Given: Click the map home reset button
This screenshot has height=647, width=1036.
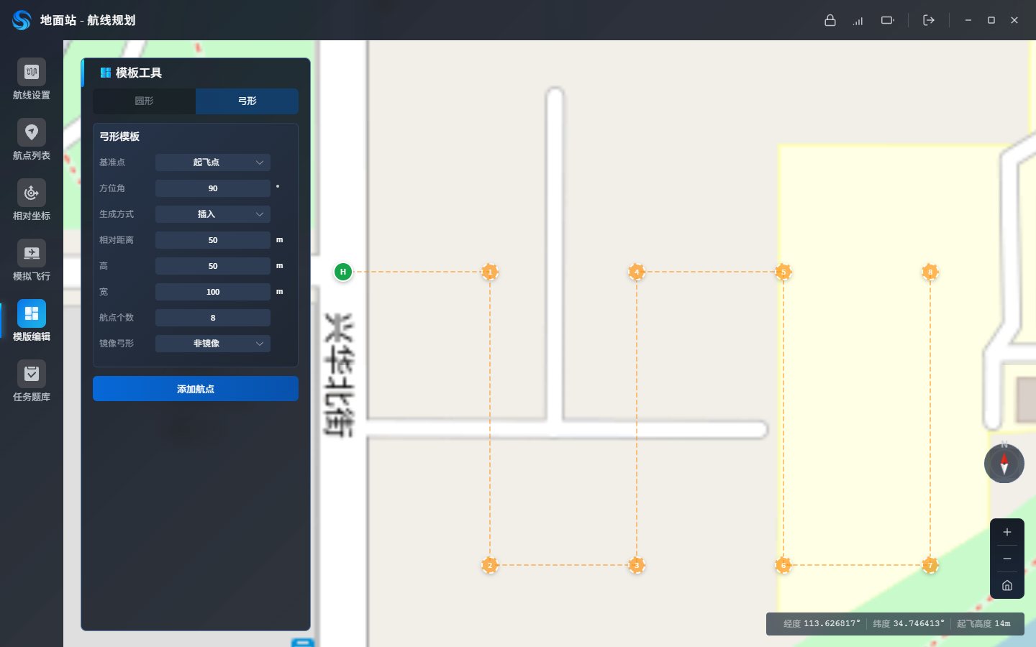Looking at the screenshot, I should coord(1007,585).
